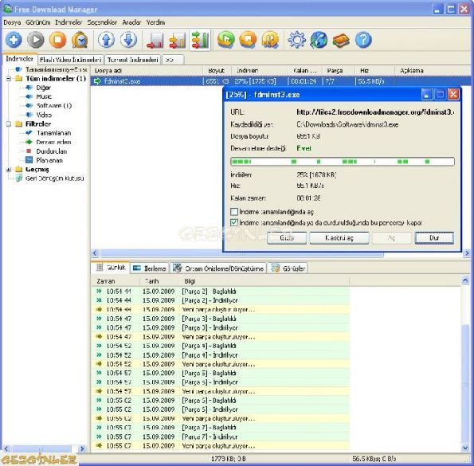Uncheck close-window-when-finished checkbox in the dialog
This screenshot has height=466, width=474.
234,223
